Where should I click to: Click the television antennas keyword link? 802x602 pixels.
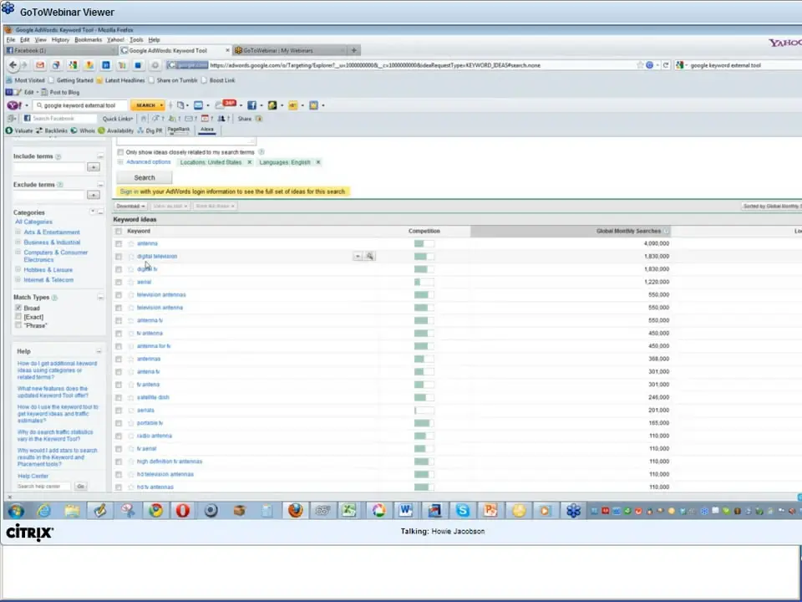click(161, 295)
